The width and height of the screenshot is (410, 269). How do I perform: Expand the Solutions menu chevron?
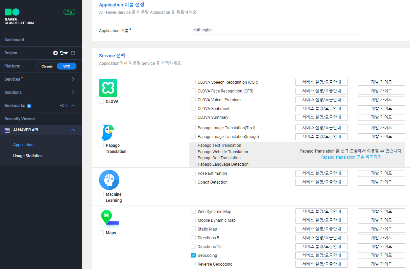(x=73, y=92)
